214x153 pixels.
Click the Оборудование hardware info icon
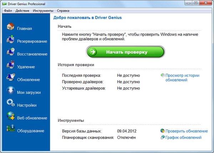(x=10, y=130)
